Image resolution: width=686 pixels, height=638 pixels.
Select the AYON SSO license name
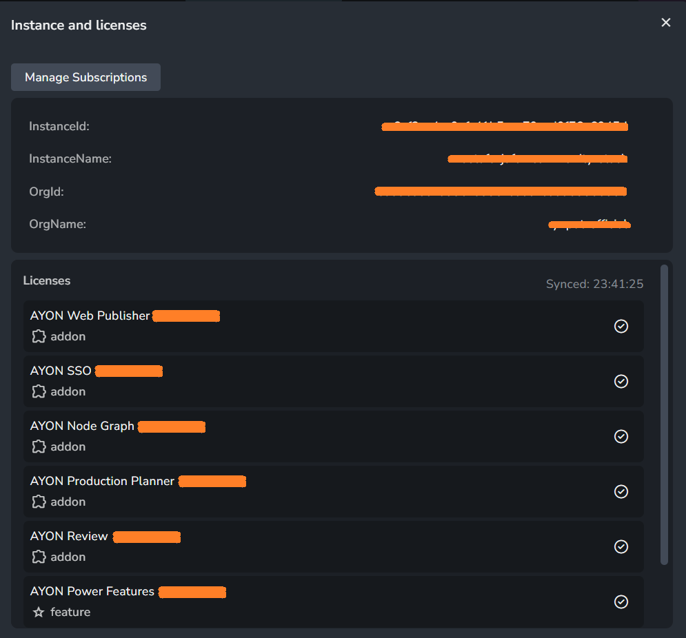[61, 371]
